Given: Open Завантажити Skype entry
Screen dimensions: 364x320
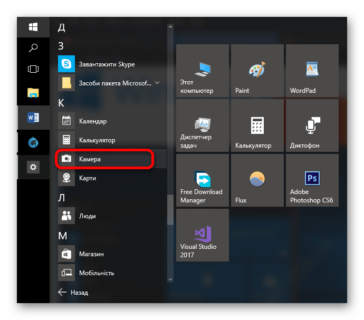Looking at the screenshot, I should pos(106,64).
